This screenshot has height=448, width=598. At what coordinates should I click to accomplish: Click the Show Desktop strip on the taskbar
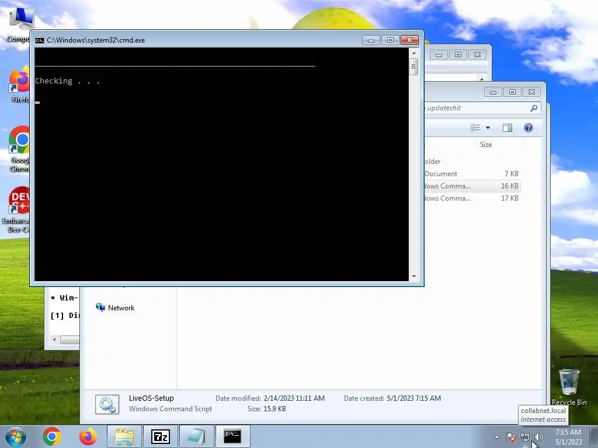(594, 436)
